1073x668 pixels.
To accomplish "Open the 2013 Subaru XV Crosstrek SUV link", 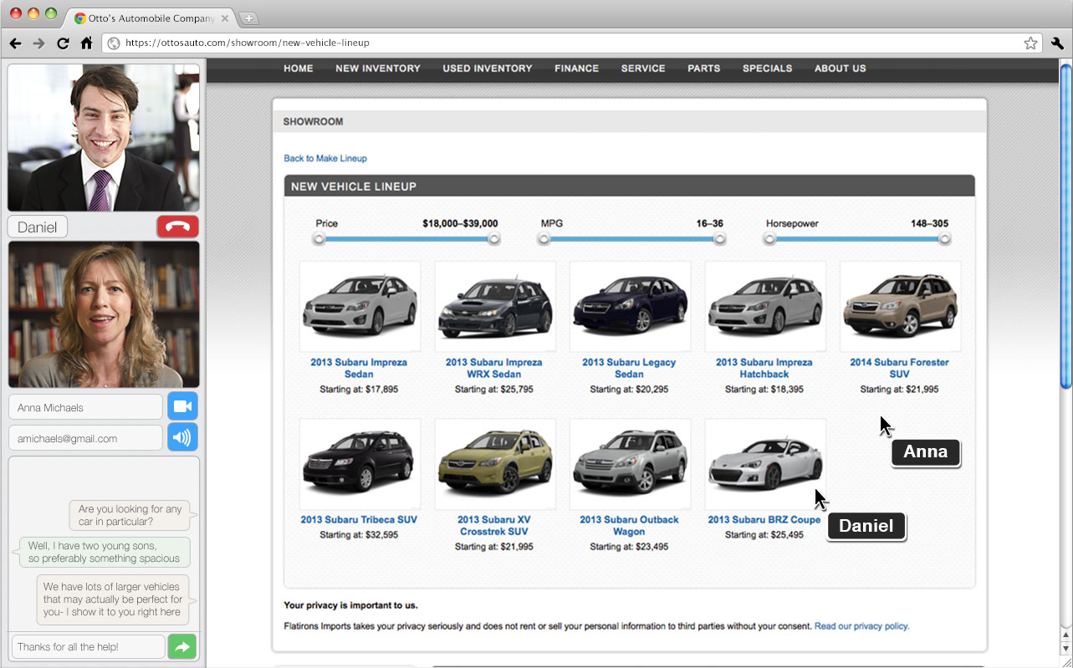I will pyautogui.click(x=494, y=525).
